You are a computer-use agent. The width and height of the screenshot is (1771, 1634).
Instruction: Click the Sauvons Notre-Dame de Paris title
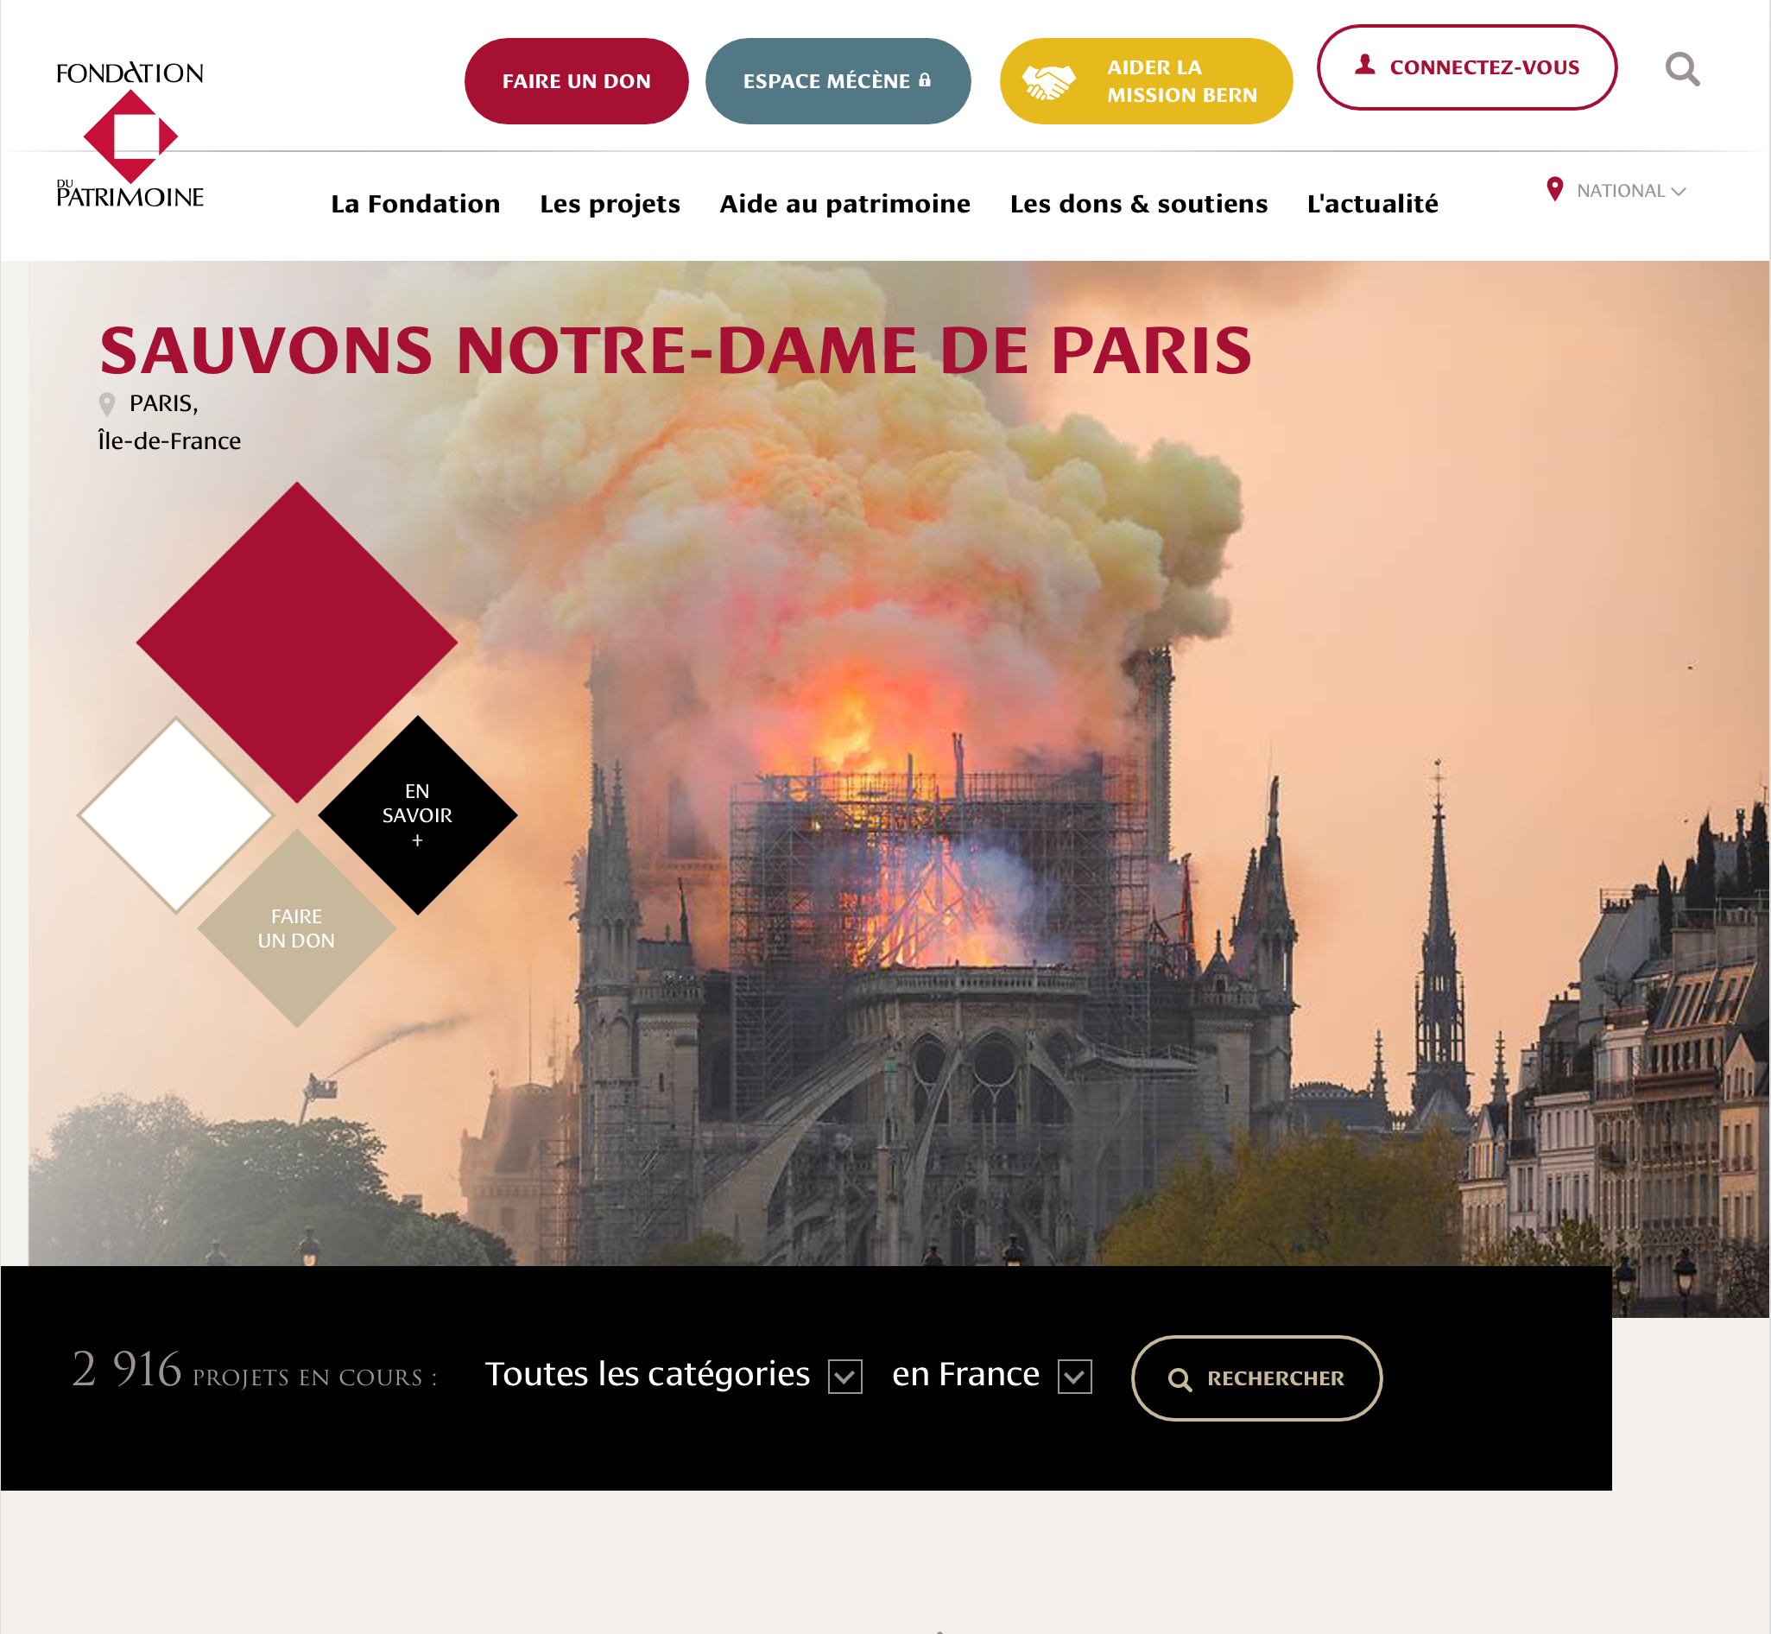pos(675,351)
